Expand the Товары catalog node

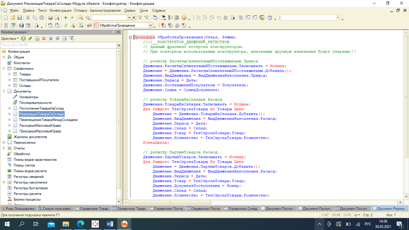(9, 74)
